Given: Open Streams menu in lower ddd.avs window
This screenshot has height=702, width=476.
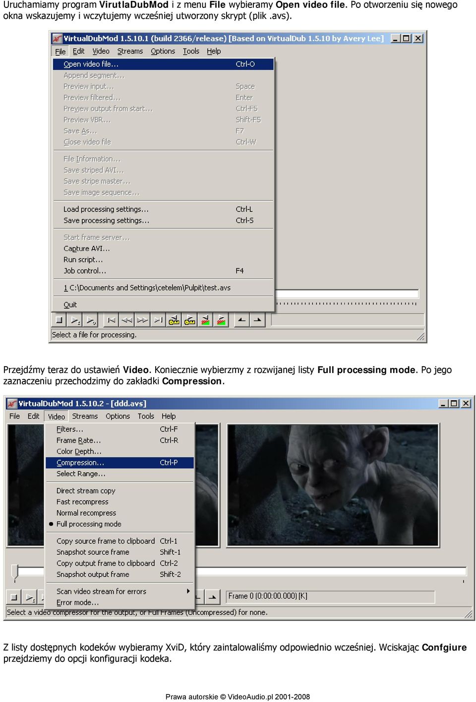Looking at the screenshot, I should tap(85, 416).
